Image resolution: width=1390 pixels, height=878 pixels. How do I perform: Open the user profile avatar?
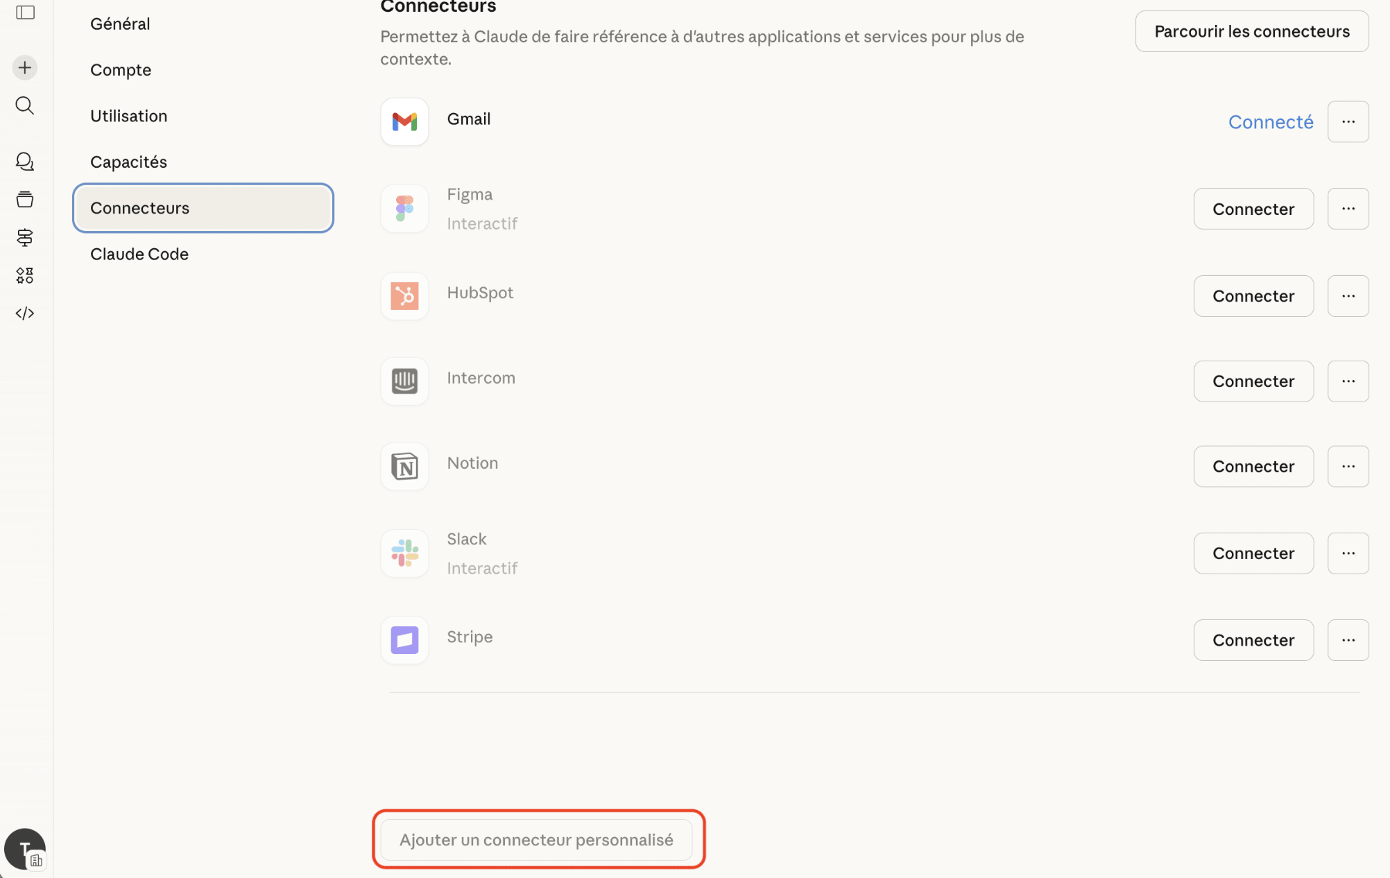point(25,849)
